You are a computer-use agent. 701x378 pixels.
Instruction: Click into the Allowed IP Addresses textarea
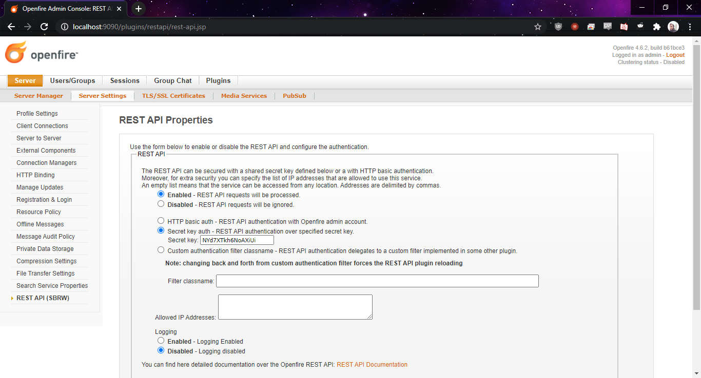295,307
